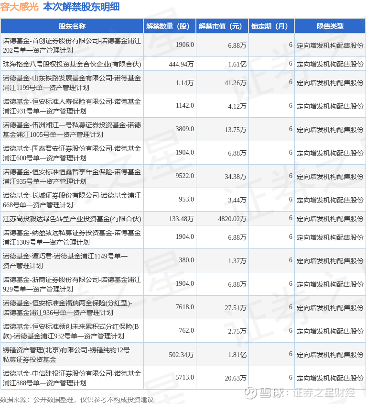Click the quantity value 9522.0
This screenshot has width=366, height=404.
click(x=184, y=176)
